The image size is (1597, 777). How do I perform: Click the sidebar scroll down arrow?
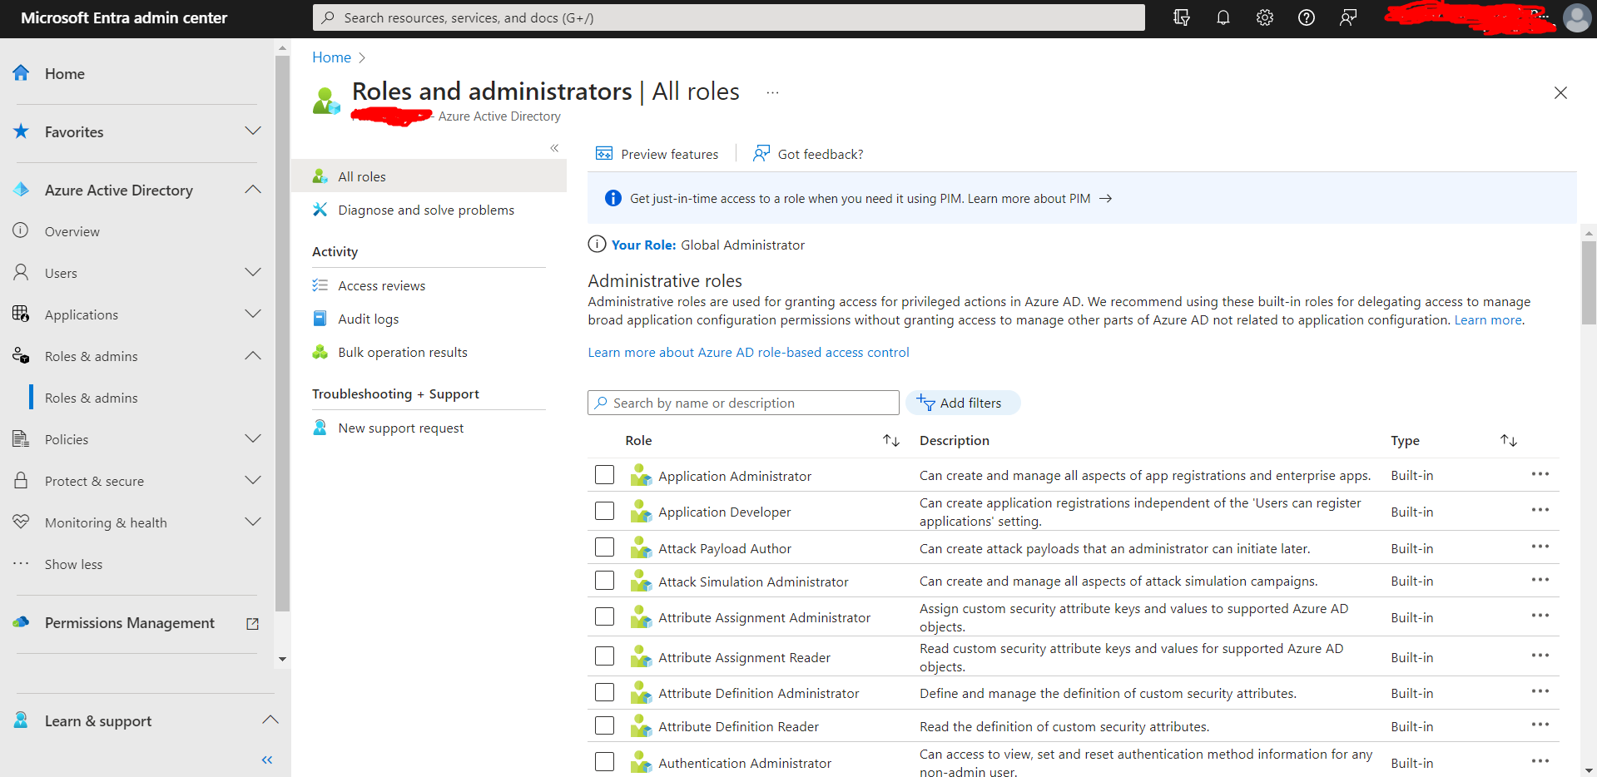point(282,659)
